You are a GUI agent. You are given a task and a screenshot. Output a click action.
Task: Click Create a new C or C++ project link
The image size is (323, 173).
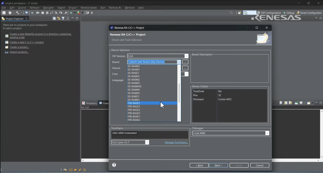pos(27,42)
